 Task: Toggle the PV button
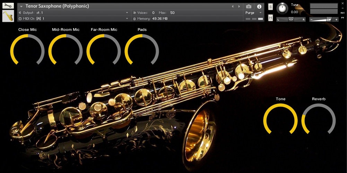tap(342, 17)
